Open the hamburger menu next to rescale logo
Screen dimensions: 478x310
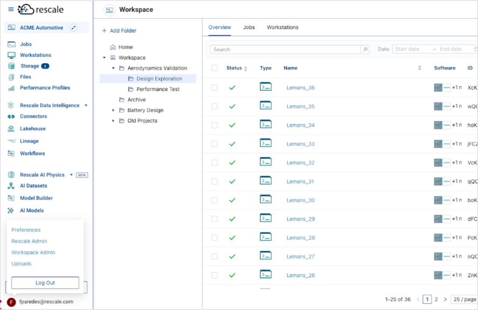(x=11, y=9)
